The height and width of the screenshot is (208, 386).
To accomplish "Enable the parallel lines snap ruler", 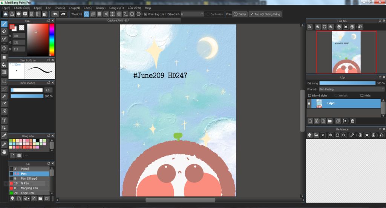I will (x=93, y=14).
